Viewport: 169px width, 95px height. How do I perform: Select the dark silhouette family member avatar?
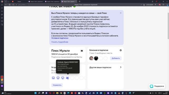point(96,58)
